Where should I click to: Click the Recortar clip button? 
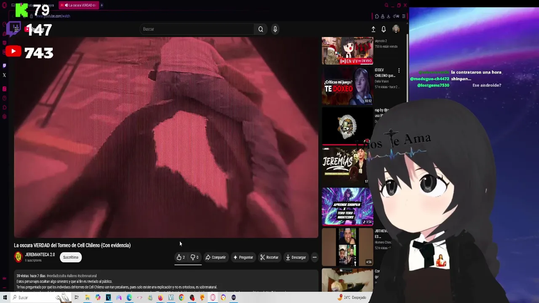(x=269, y=257)
